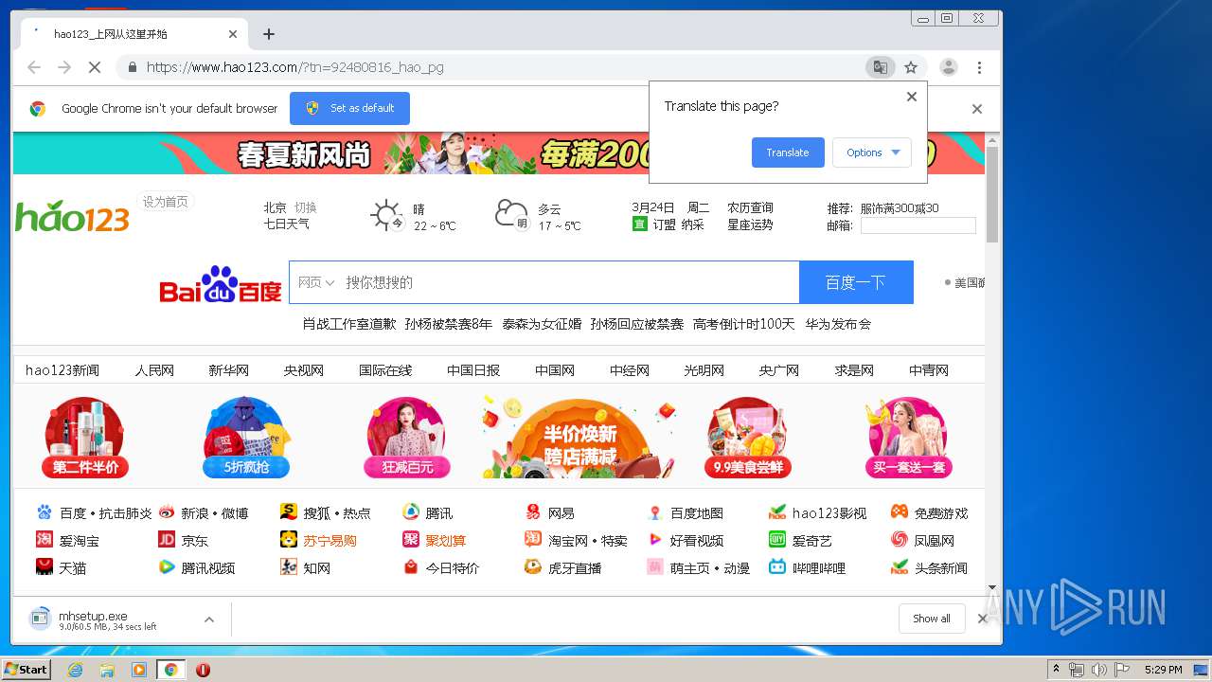Open the 京东 JD icon
Screen dimensions: 1212x682
click(x=167, y=540)
